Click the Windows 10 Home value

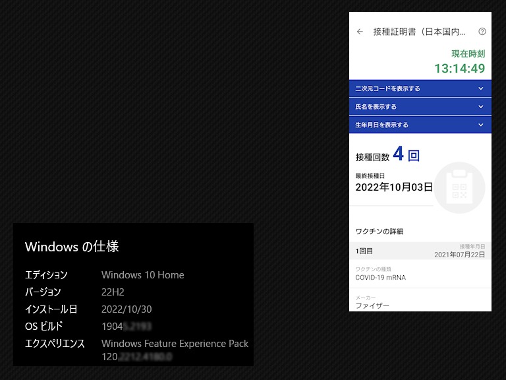pos(142,275)
